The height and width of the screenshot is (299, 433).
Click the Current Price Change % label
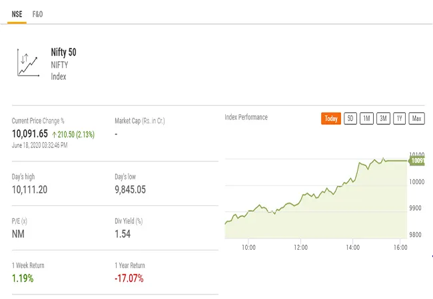click(38, 121)
